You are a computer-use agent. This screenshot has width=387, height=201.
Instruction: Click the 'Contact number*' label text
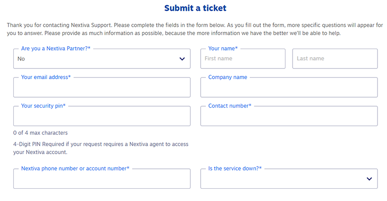[x=230, y=106]
